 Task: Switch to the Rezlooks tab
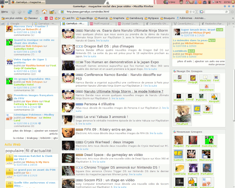(x=214, y=24)
